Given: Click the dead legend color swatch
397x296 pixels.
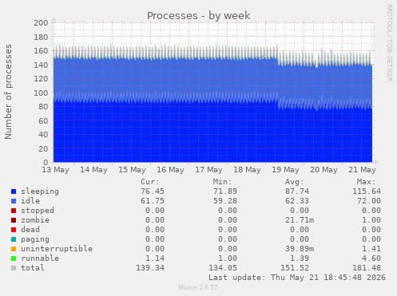Looking at the screenshot, I should coord(14,230).
